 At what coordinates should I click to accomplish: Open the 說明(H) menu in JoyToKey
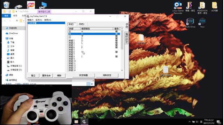coord(48,20)
